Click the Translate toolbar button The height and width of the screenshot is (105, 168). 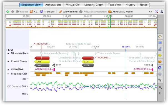tap(47, 12)
